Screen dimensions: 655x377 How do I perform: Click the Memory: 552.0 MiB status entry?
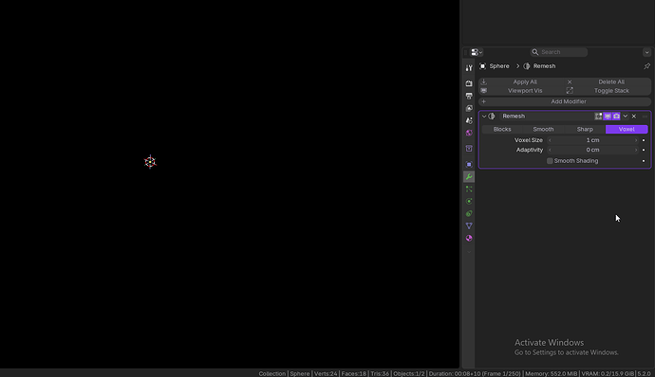(x=551, y=373)
